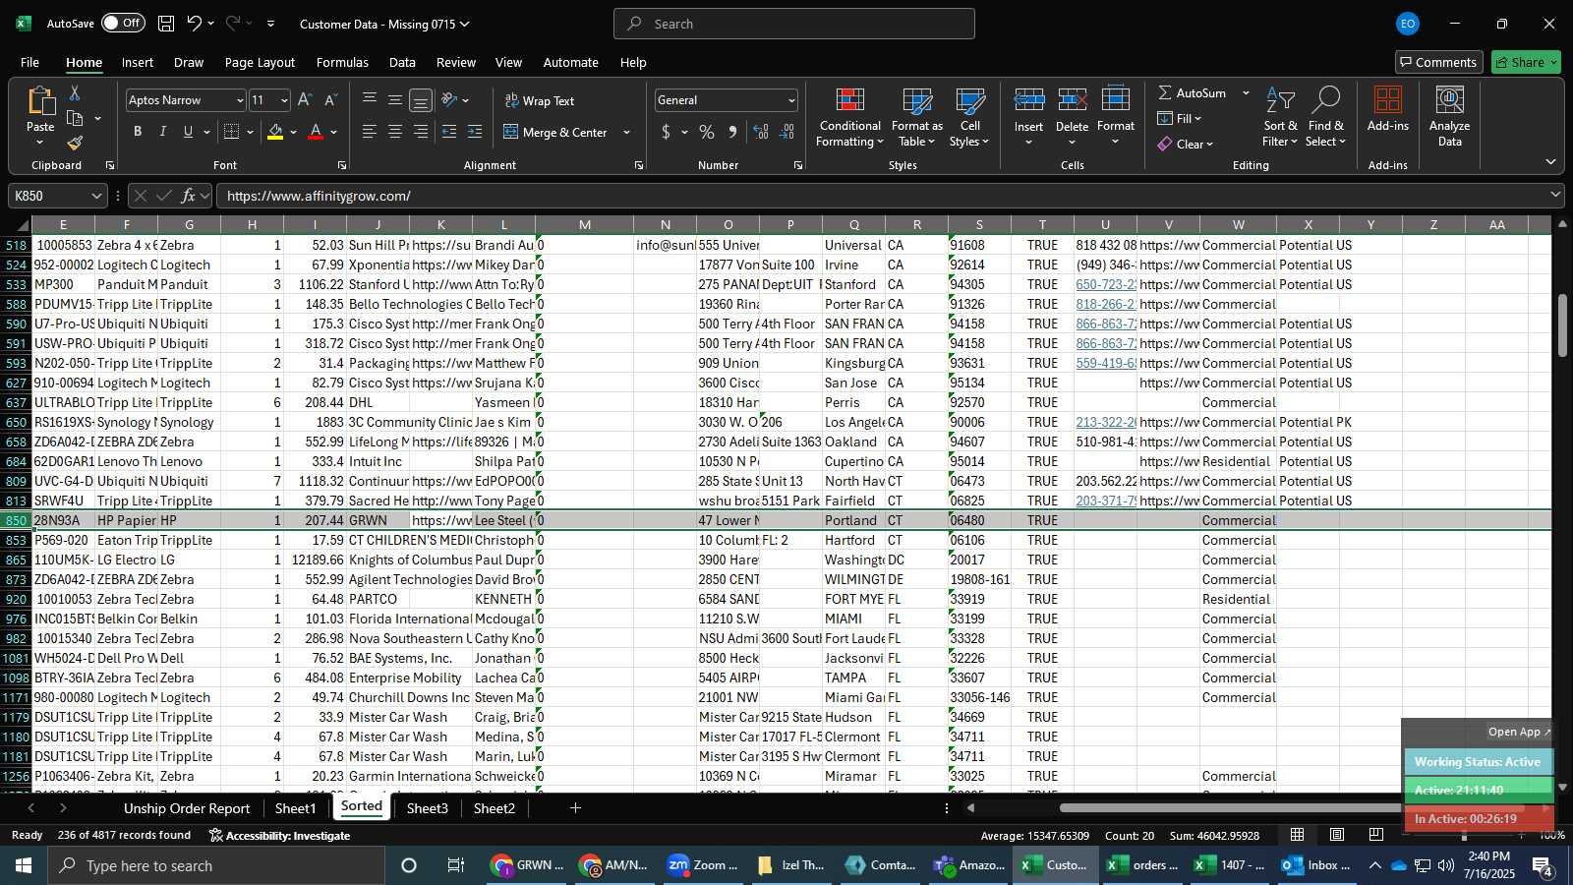Open phone link 650-723-2 in row 533
The width and height of the screenshot is (1573, 885).
[x=1106, y=284]
